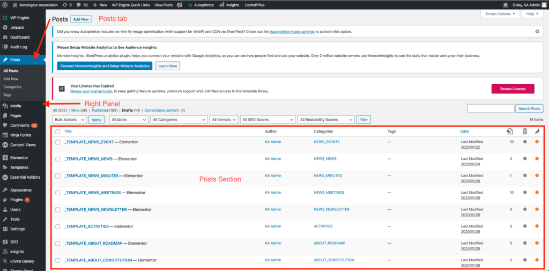This screenshot has width=549, height=271.
Task: Show the Mine (36) posts view
Action: tap(79, 110)
